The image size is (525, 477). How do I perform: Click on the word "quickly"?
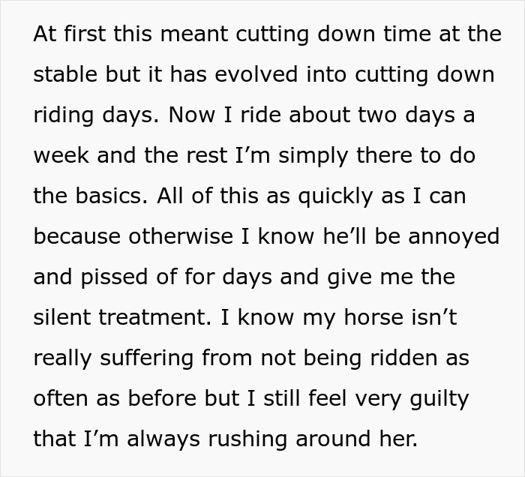click(x=335, y=196)
